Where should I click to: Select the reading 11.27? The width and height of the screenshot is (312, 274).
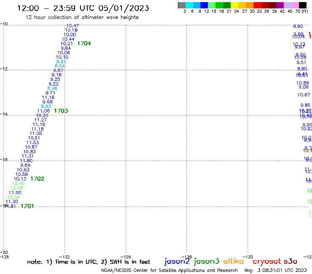[x=40, y=120]
